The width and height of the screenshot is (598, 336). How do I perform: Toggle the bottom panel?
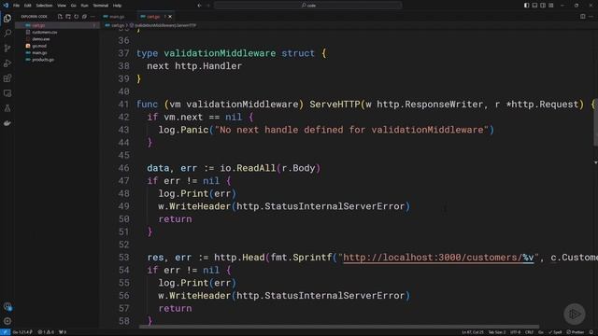click(x=534, y=6)
